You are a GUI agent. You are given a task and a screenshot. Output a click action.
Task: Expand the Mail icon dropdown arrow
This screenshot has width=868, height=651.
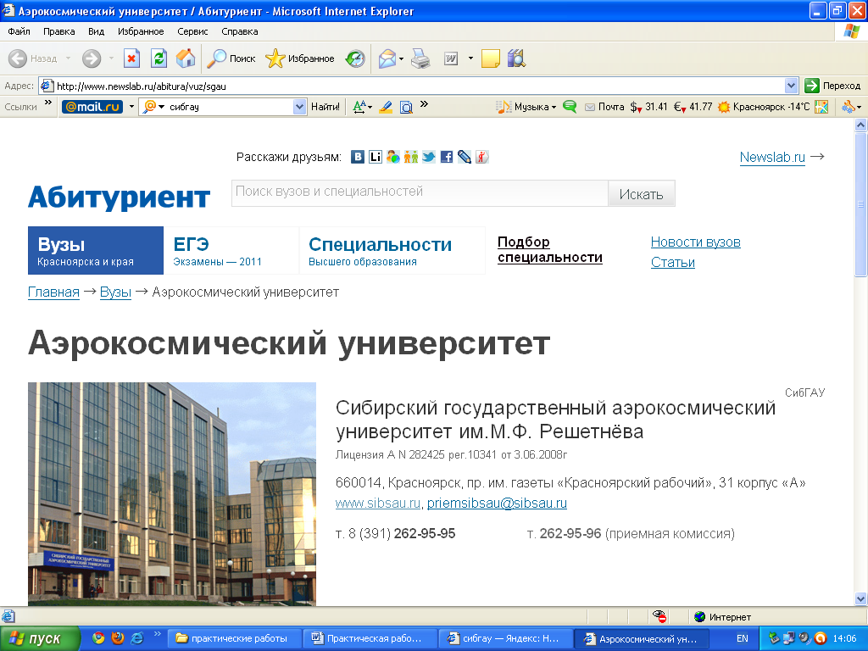(x=401, y=58)
